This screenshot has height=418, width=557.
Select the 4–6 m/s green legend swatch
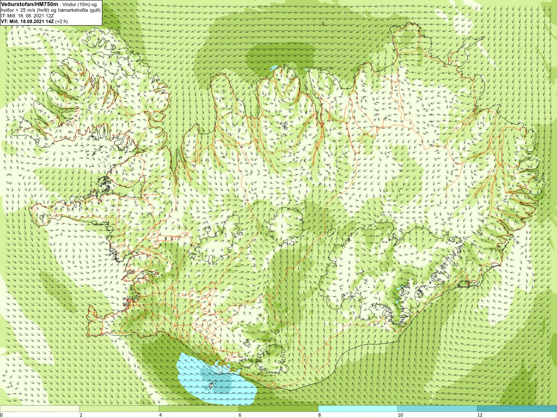pos(199,409)
